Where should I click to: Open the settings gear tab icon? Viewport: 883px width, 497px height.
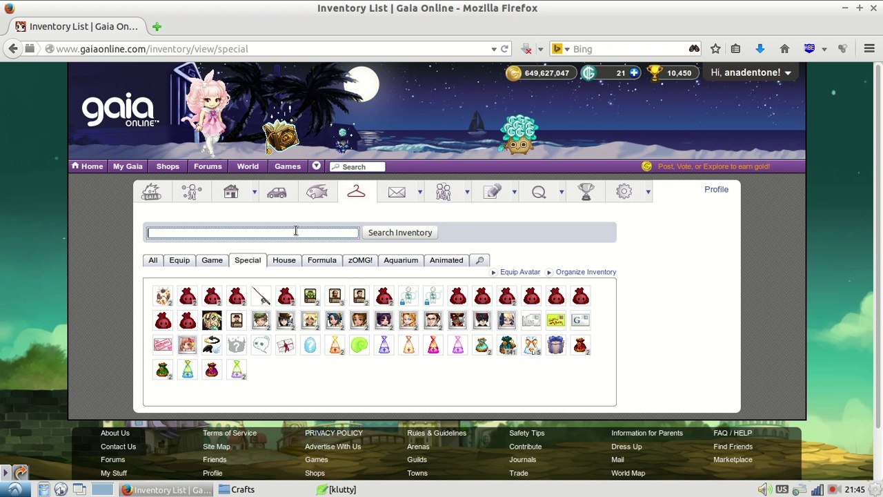point(624,191)
